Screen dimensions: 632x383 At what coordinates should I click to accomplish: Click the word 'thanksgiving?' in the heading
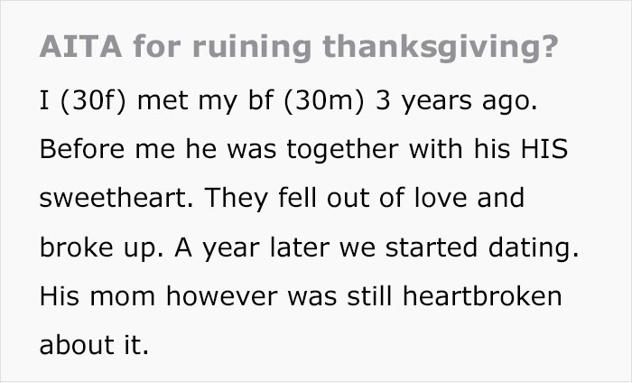tap(441, 48)
